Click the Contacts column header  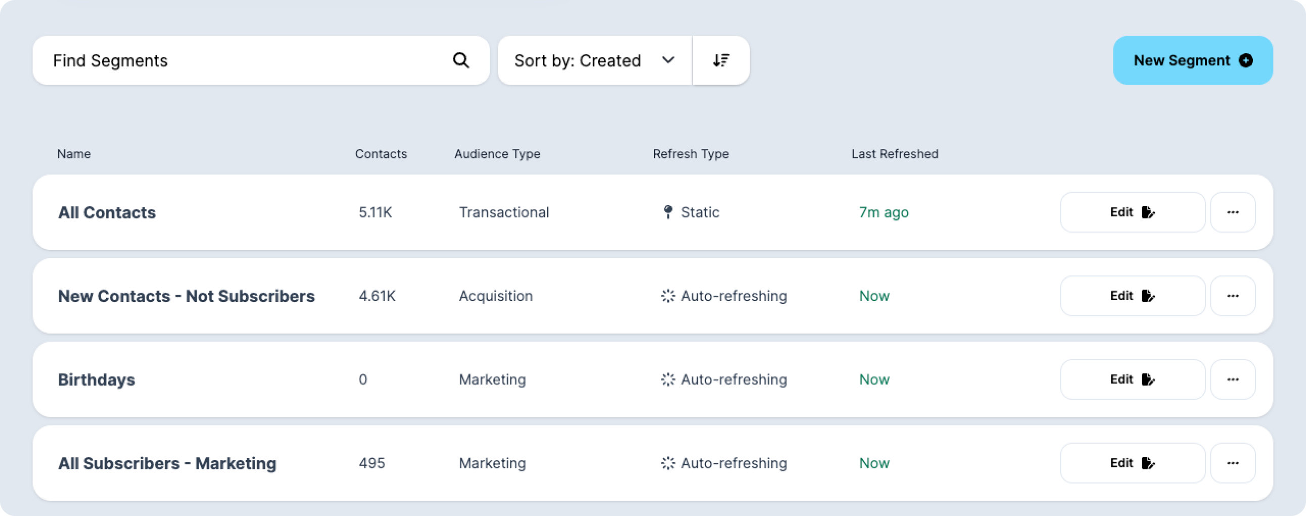click(x=381, y=154)
